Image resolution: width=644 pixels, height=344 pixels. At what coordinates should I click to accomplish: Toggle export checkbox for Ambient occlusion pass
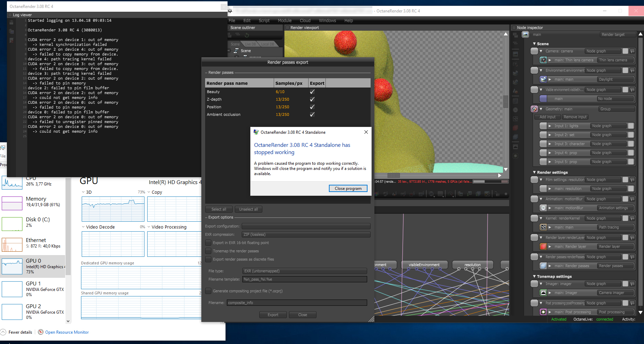coord(312,114)
